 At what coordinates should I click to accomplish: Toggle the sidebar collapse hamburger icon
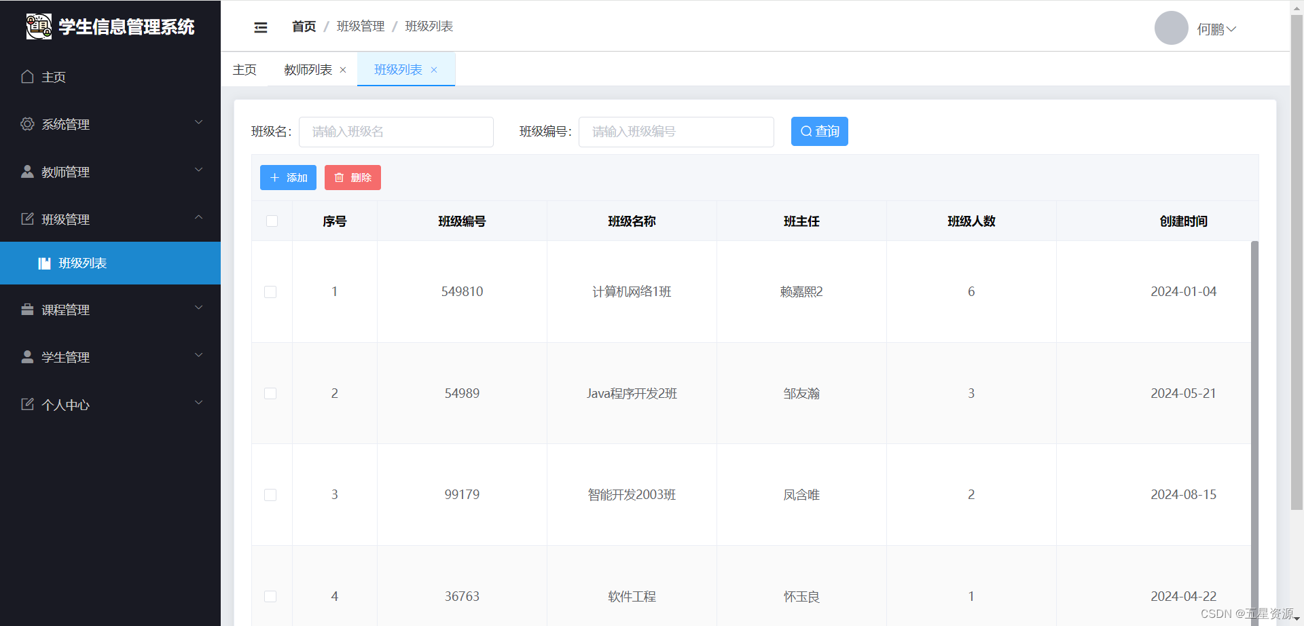tap(261, 27)
